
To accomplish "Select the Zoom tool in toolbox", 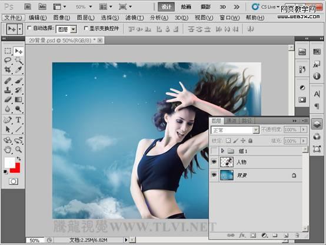I will point(19,150).
